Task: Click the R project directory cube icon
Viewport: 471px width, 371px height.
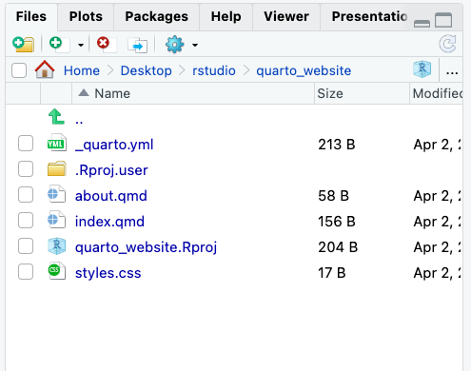Action: (x=422, y=69)
